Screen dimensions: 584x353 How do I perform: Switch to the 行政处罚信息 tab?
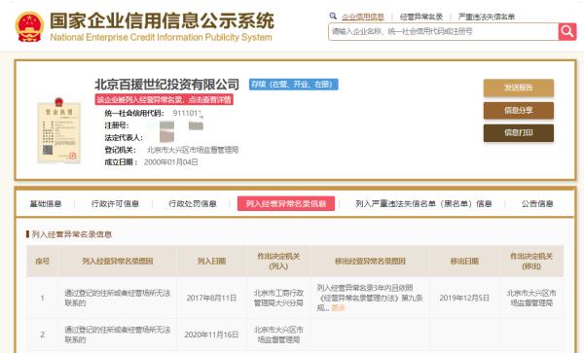(x=193, y=204)
